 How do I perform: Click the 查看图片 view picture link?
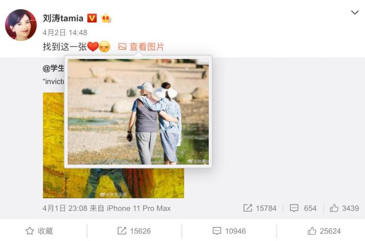pyautogui.click(x=147, y=47)
